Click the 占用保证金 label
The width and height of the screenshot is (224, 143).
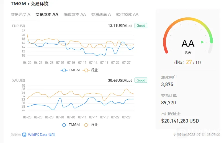[171, 114]
